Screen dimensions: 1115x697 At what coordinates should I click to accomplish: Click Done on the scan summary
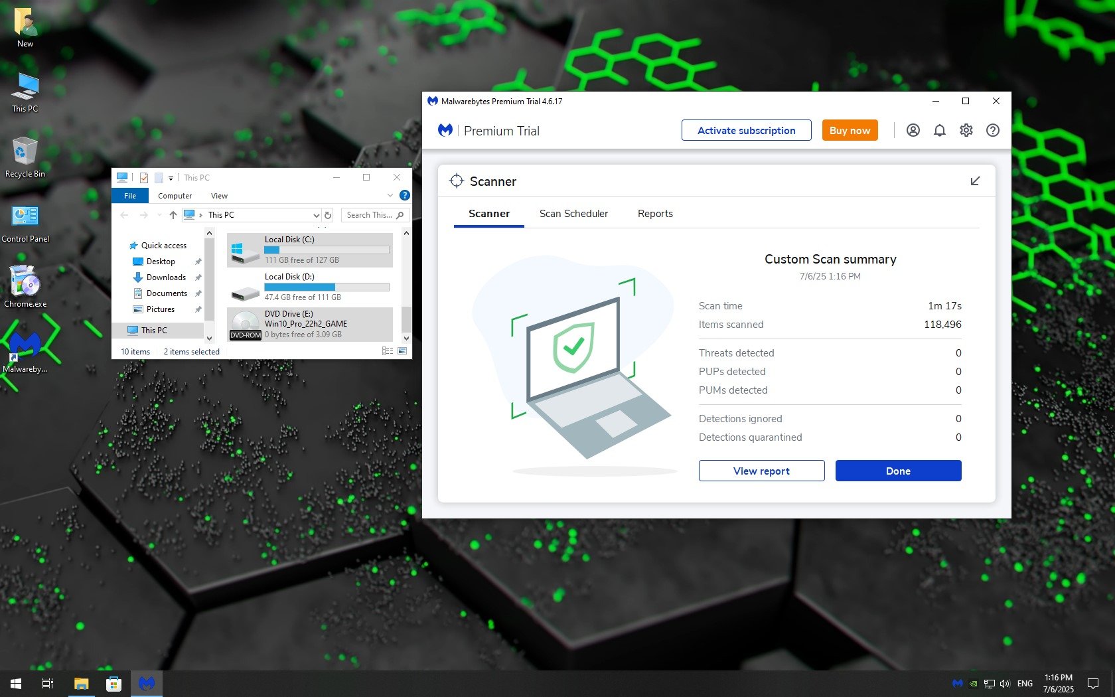(x=899, y=471)
